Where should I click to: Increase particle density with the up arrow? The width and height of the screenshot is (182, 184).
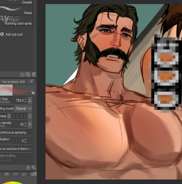pos(25,123)
